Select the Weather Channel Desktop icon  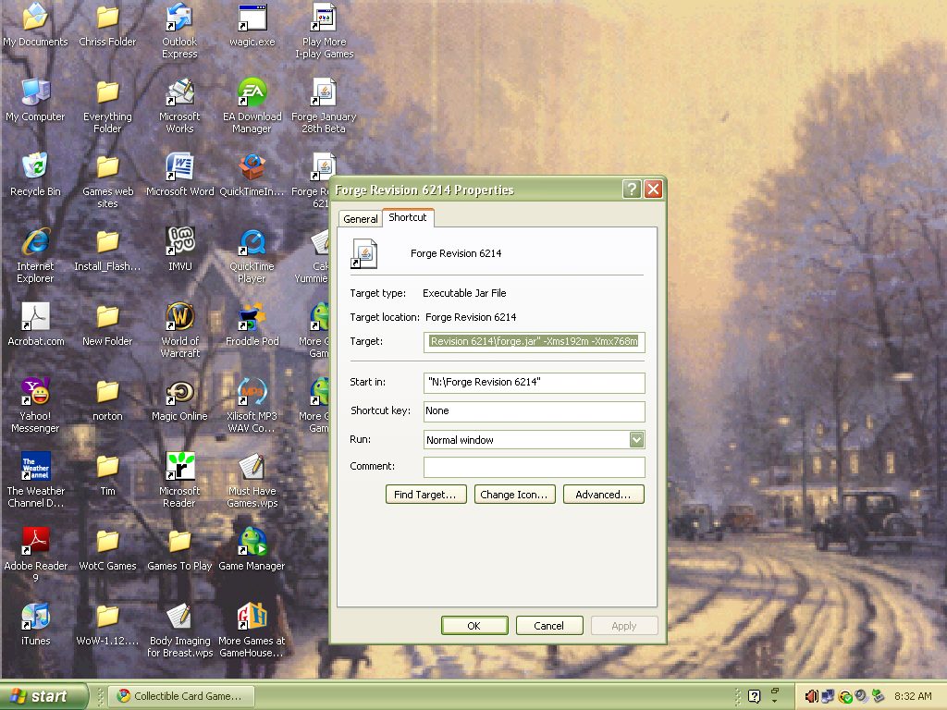(x=35, y=468)
